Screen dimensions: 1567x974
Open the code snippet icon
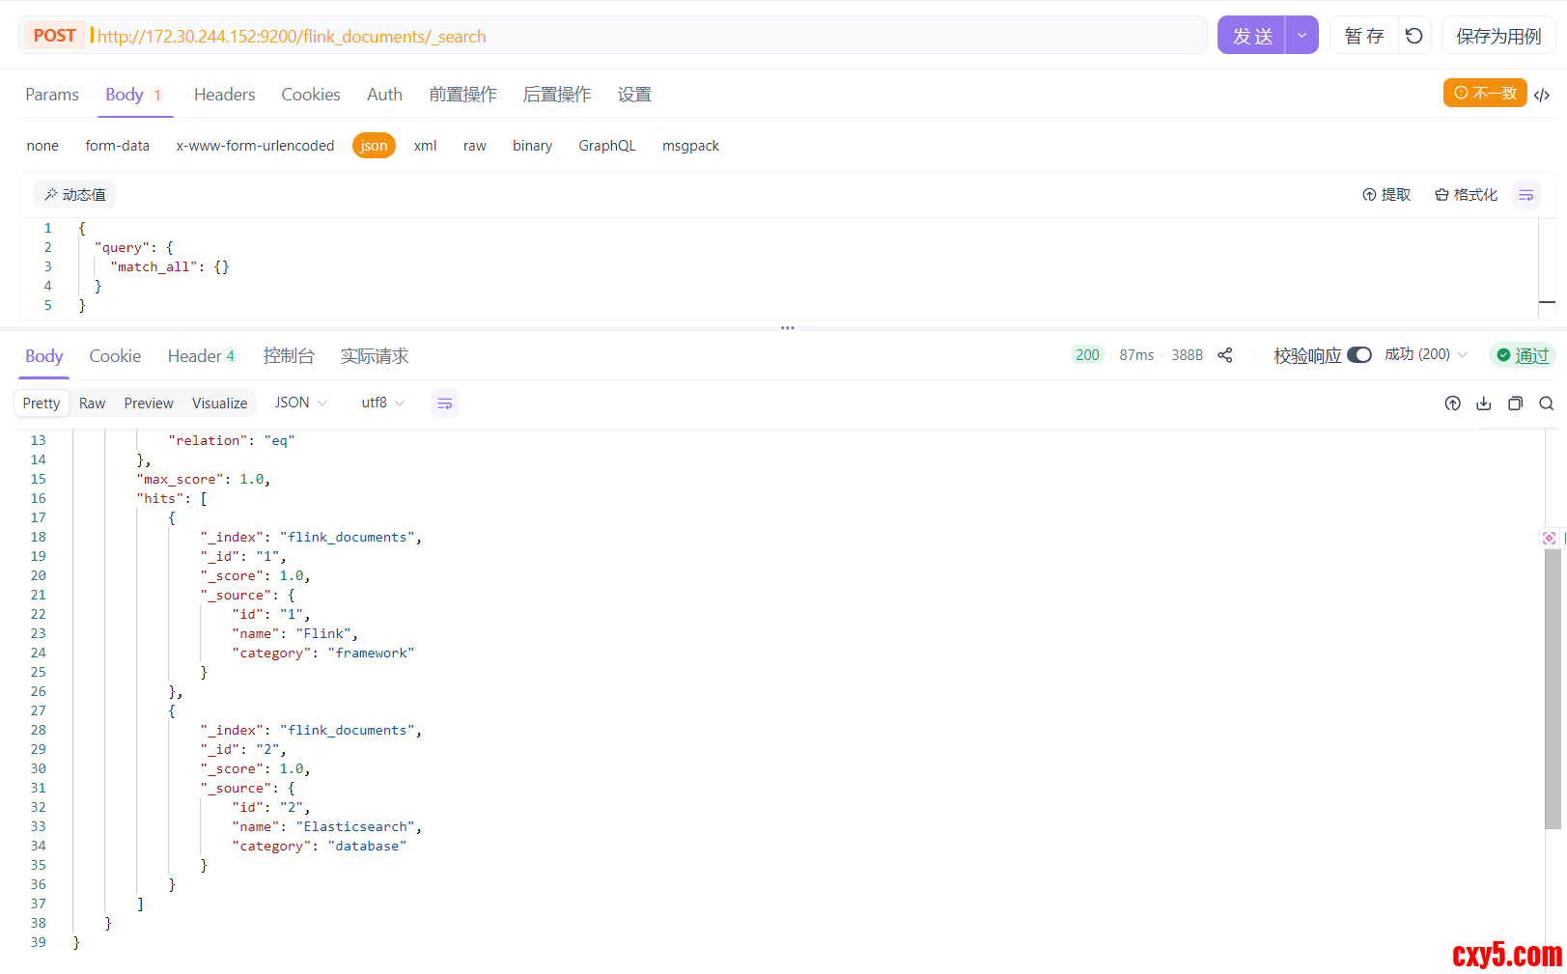tap(1542, 95)
